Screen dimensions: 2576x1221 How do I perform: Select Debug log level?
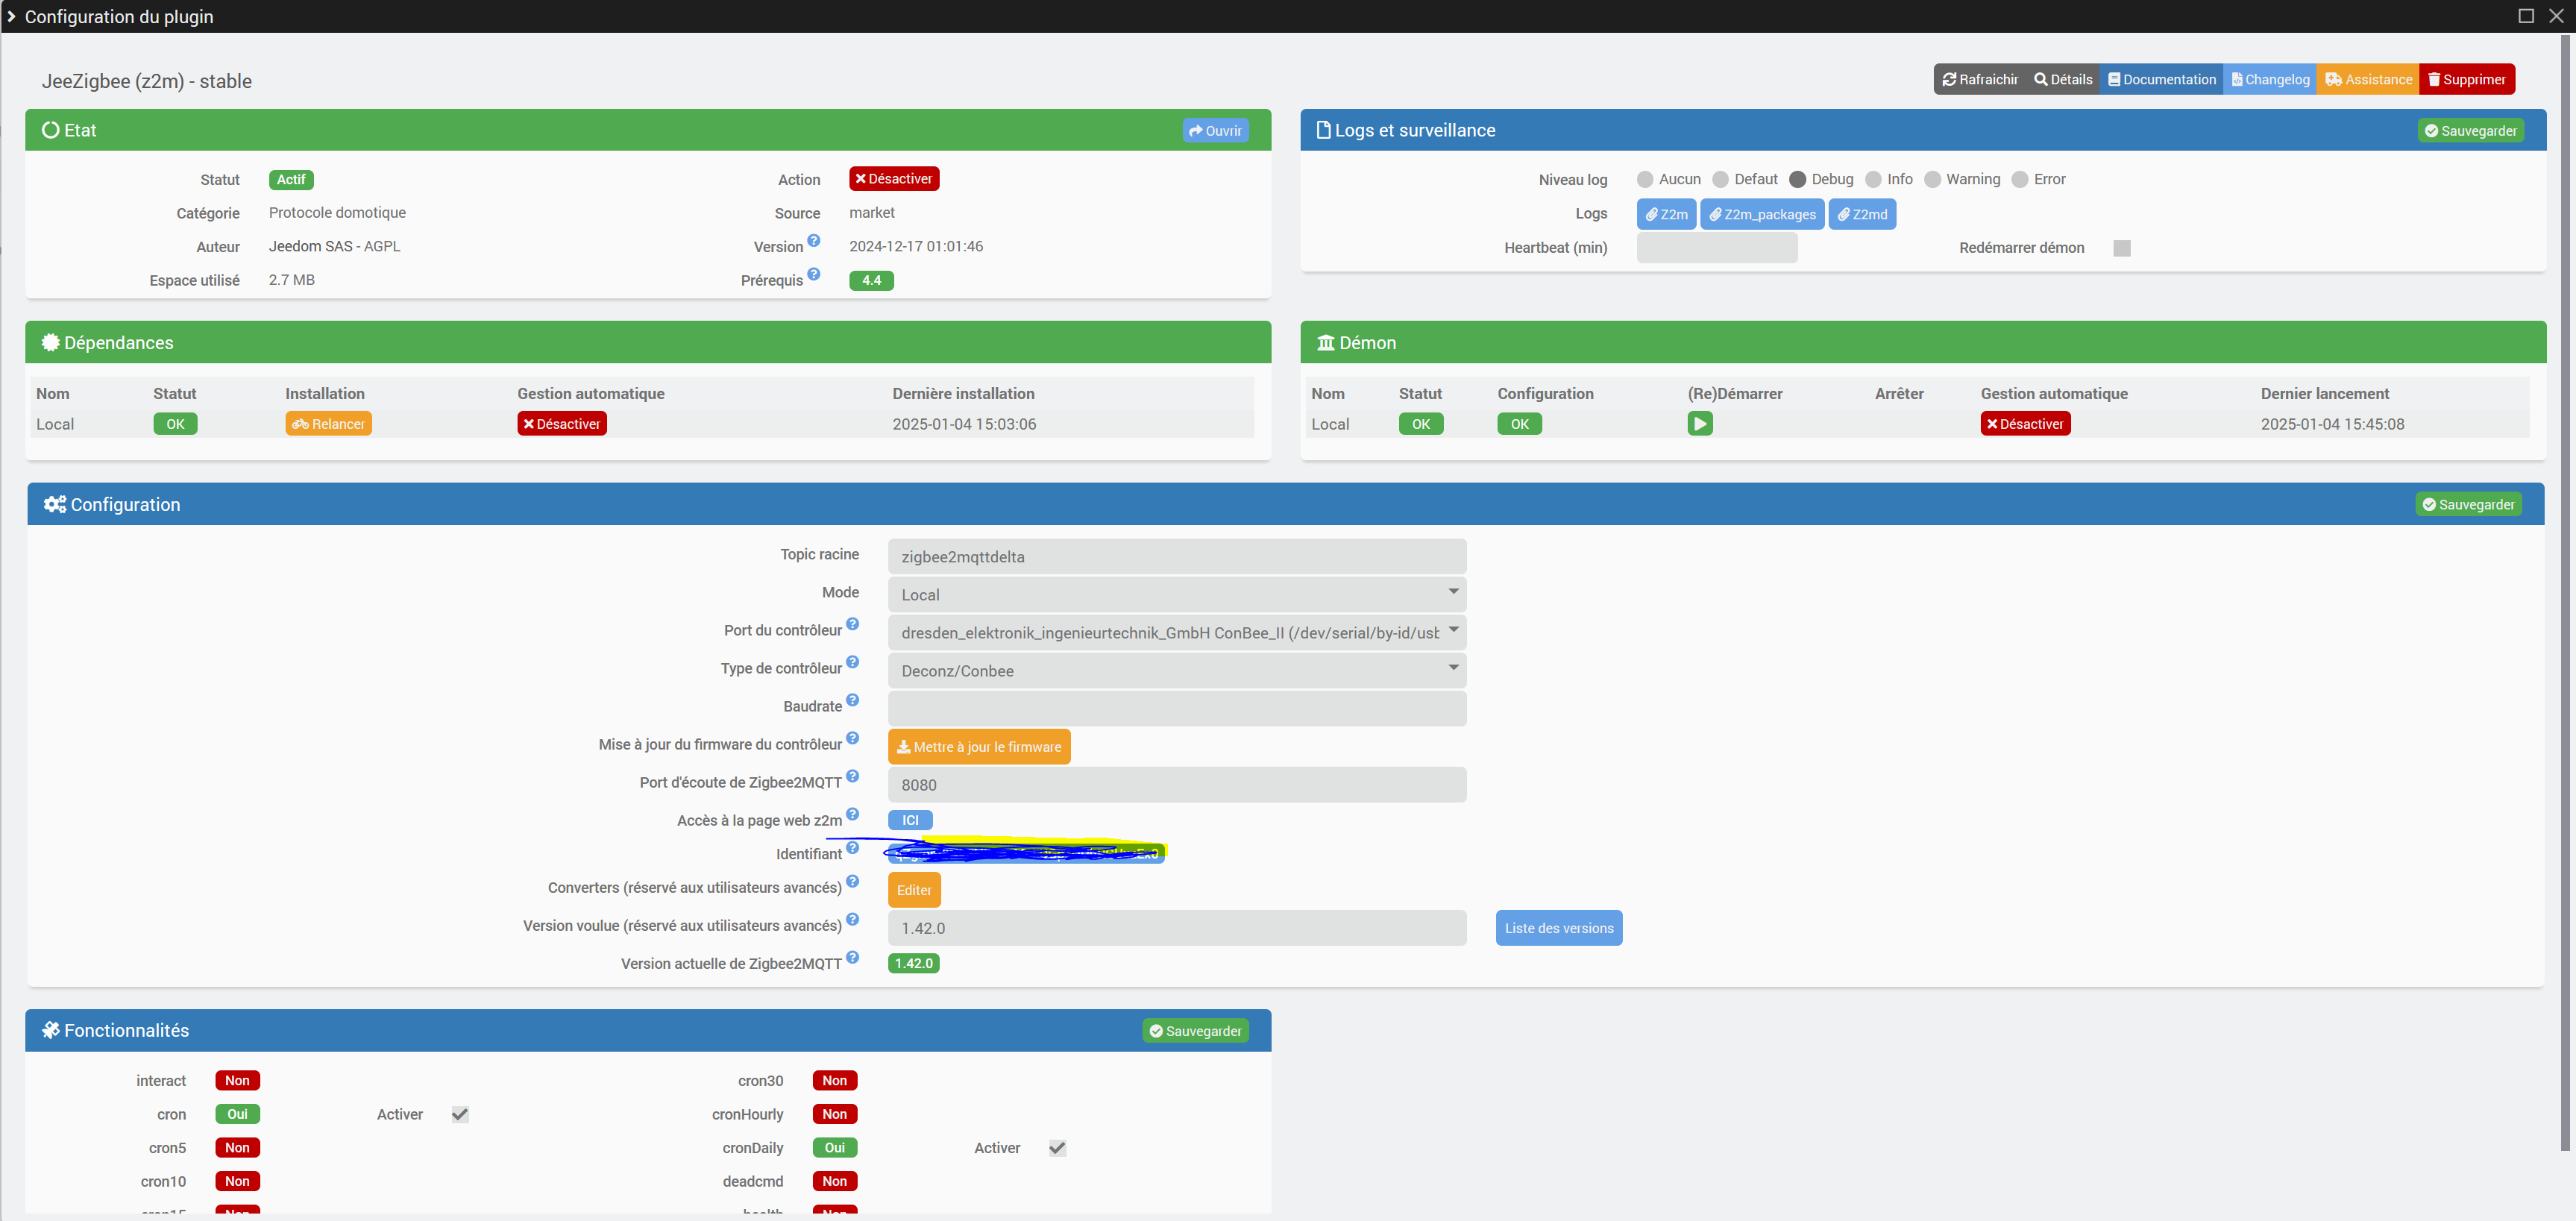(1798, 180)
